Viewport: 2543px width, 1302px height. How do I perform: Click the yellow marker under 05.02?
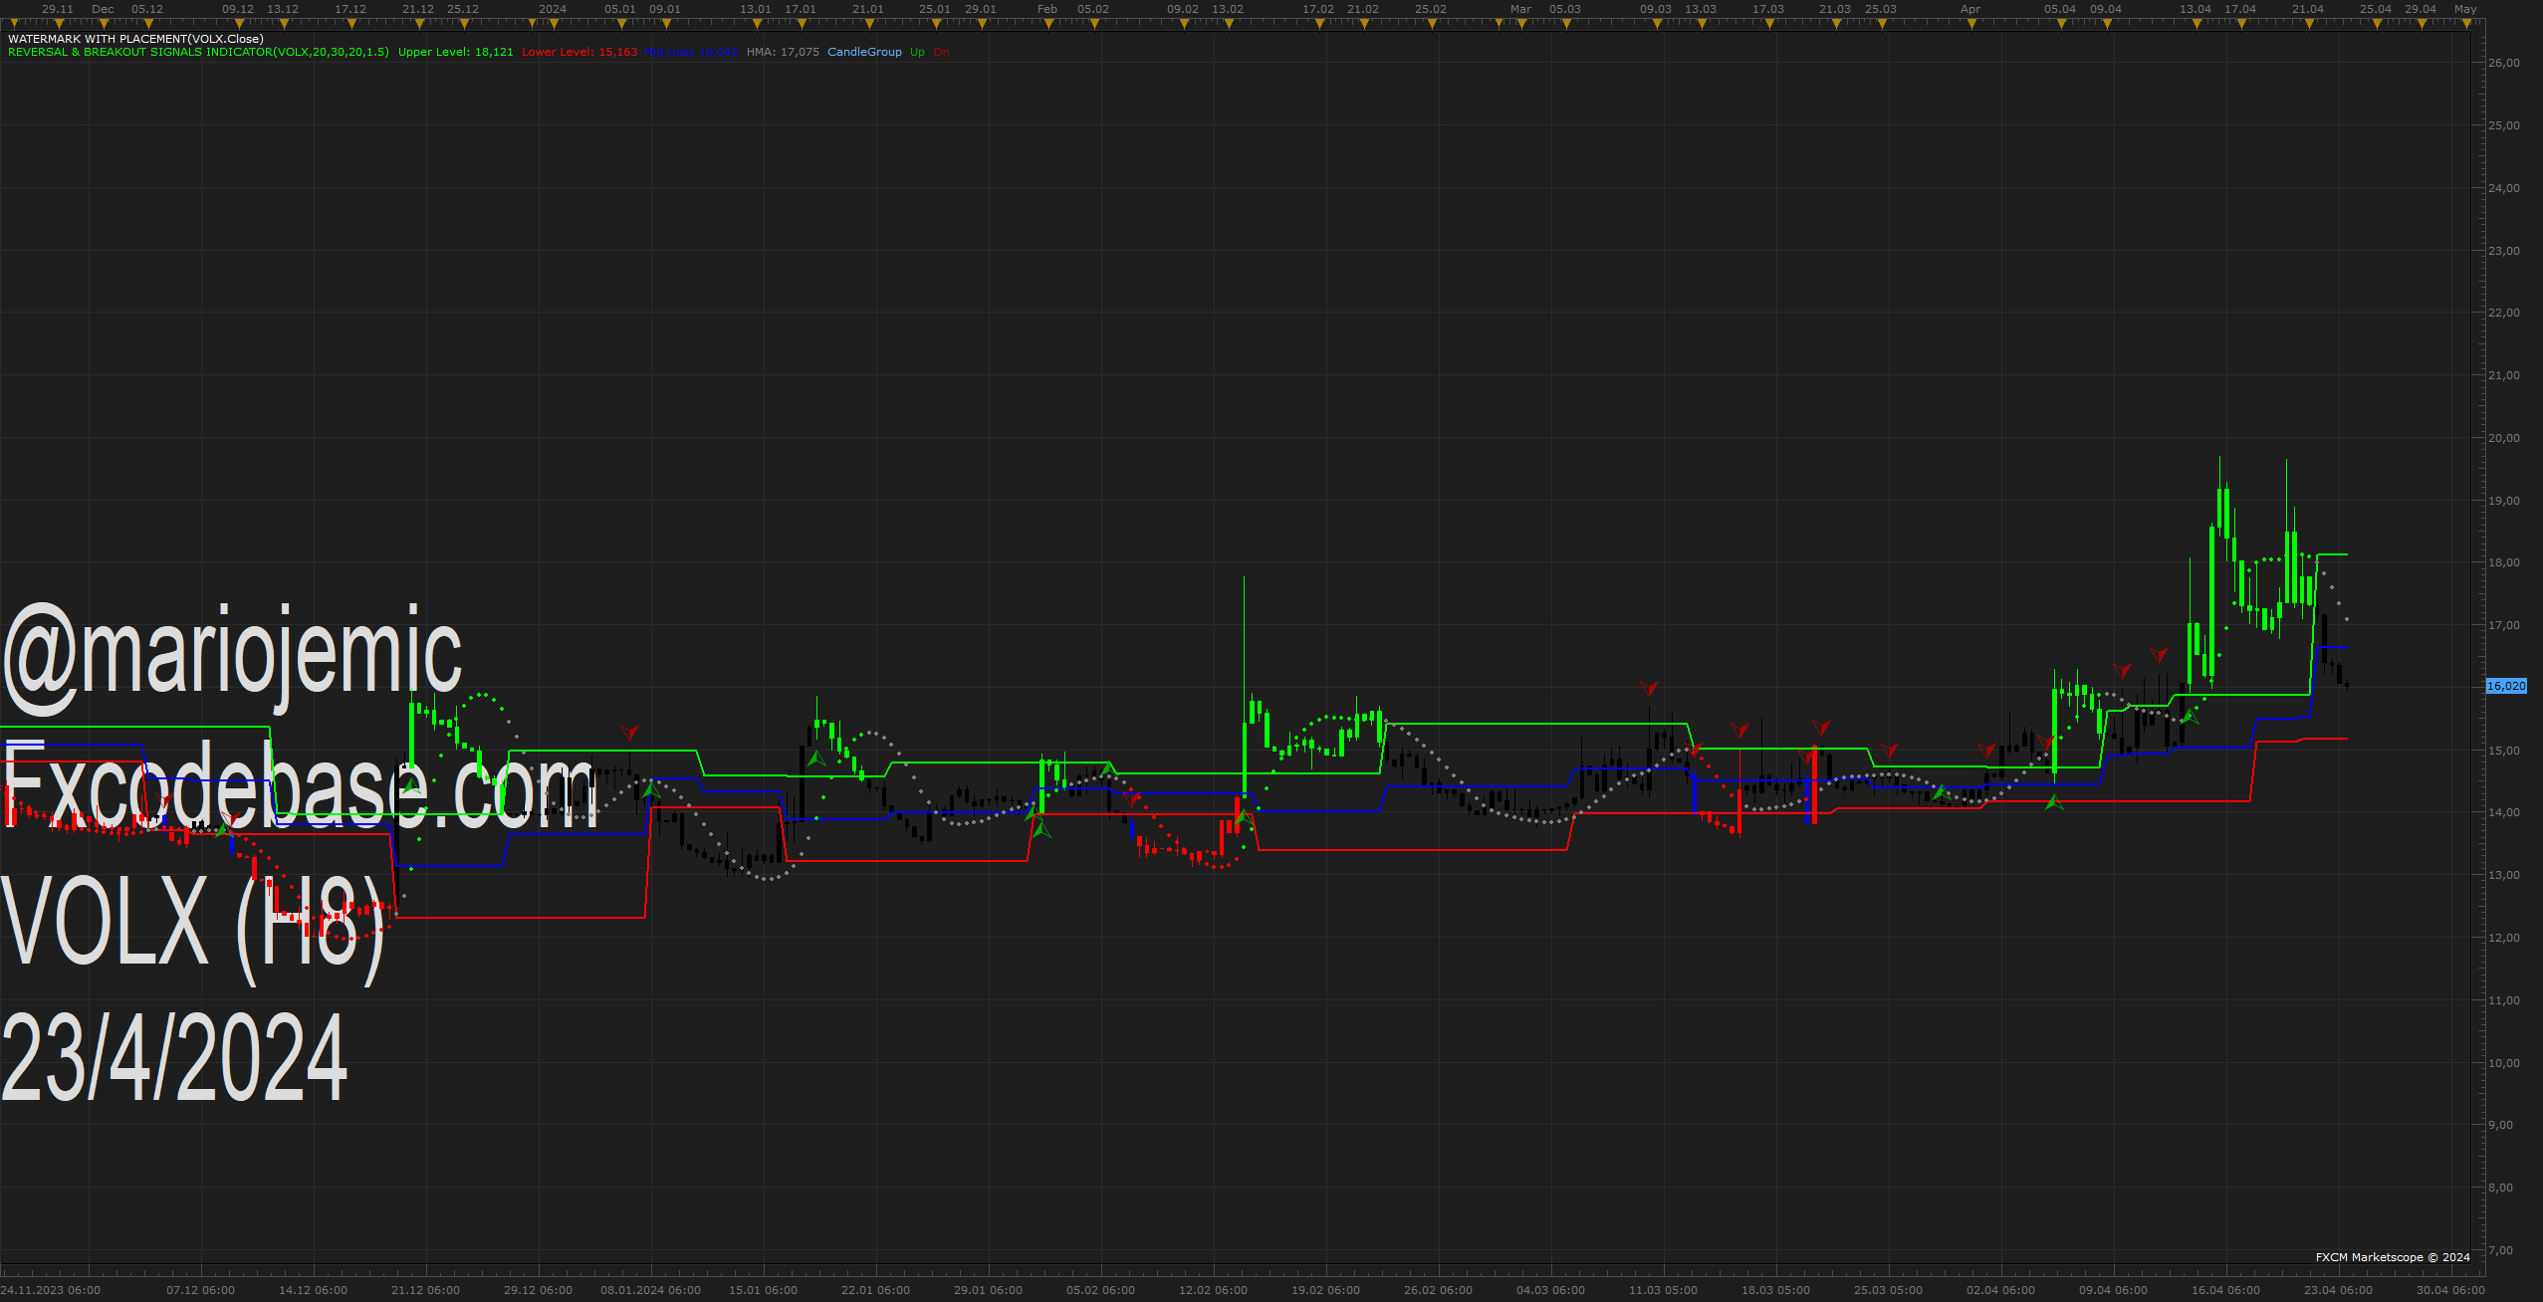[1094, 23]
